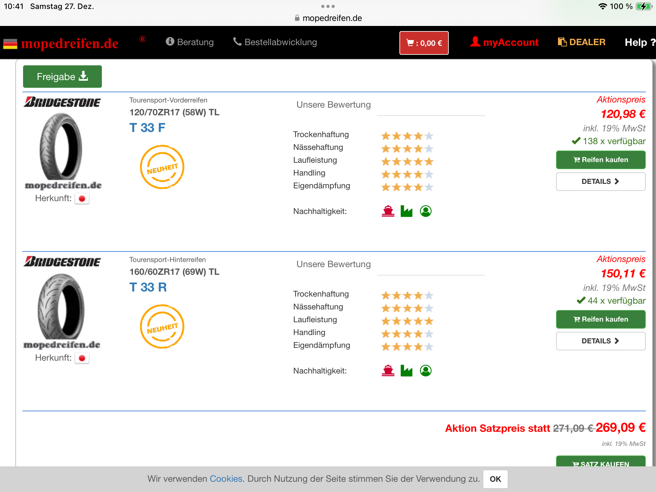
Task: Click the green factory icon for T 33 R
Action: (x=406, y=371)
